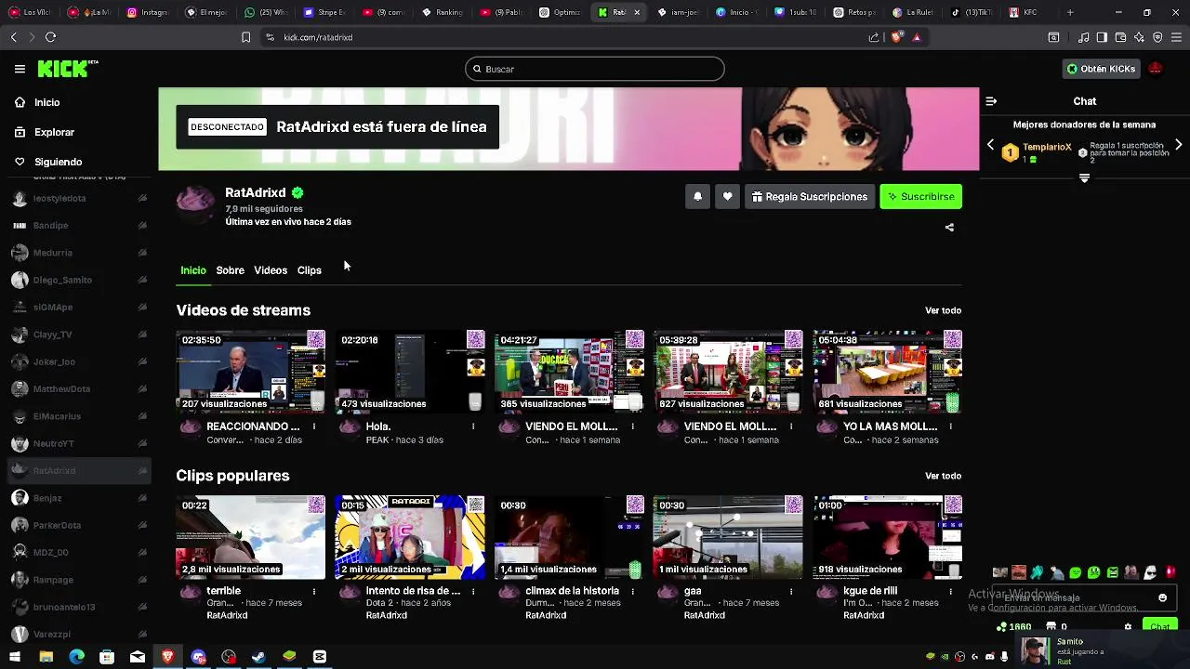Viewport: 1190px width, 669px height.
Task: Insert the ghost with sunglasses emote
Action: 1150,572
